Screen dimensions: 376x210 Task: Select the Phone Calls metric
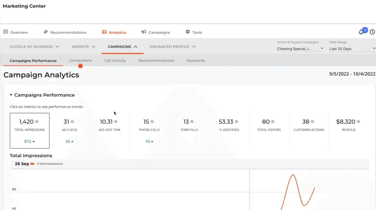point(149,131)
